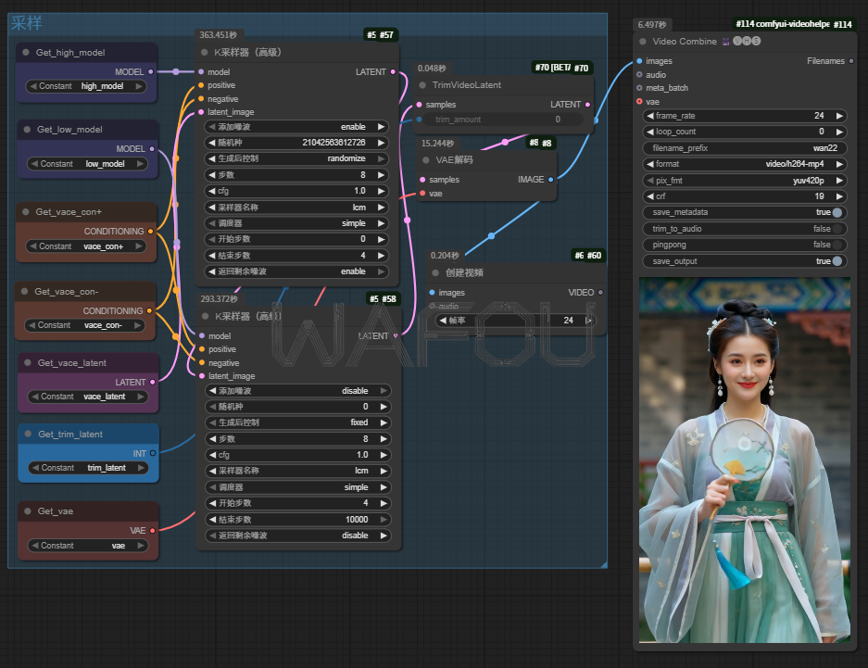
Task: Open the Constant vace_con- dropdown
Action: coord(85,325)
